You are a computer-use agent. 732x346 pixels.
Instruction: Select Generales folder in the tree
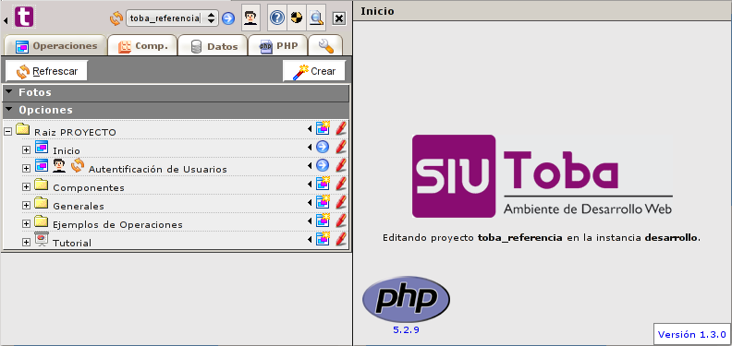(79, 206)
